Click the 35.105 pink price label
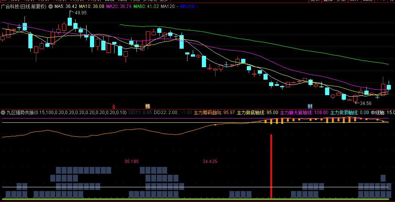This screenshot has height=202, width=395. tap(131, 162)
